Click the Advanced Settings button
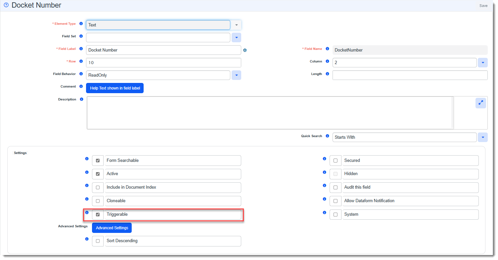The image size is (498, 260). pyautogui.click(x=112, y=228)
